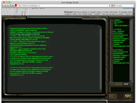
Task: Select user Bad__Gribds in the user list
Action: point(118,31)
